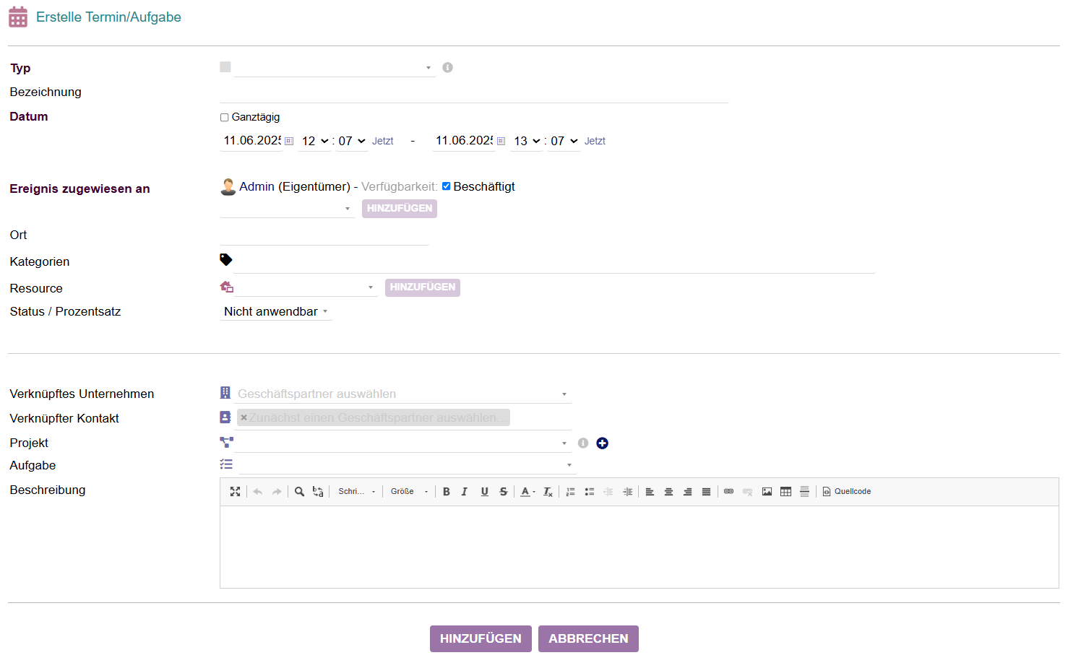Open the Größe font size menu
Screen dimensions: 1068x663
point(409,492)
